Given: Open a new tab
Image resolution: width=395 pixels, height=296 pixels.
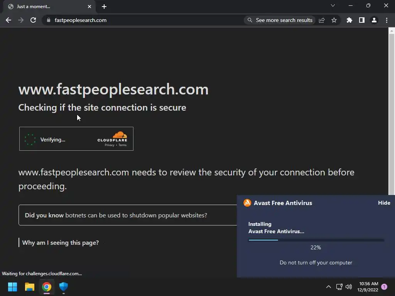Looking at the screenshot, I should pos(104,7).
